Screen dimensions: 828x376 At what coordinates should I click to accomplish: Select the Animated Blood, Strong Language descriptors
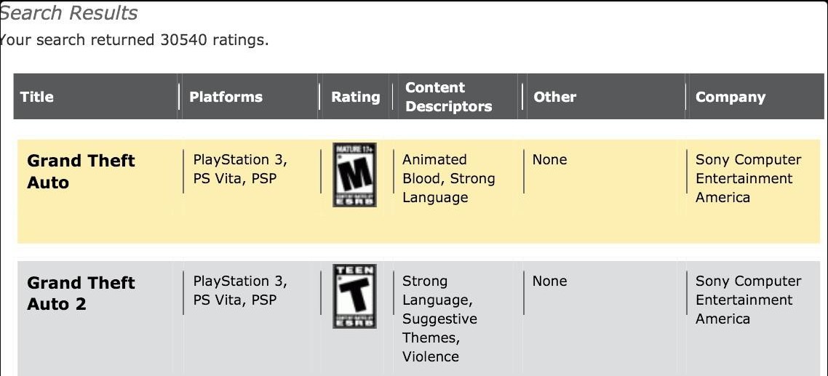pyautogui.click(x=448, y=178)
